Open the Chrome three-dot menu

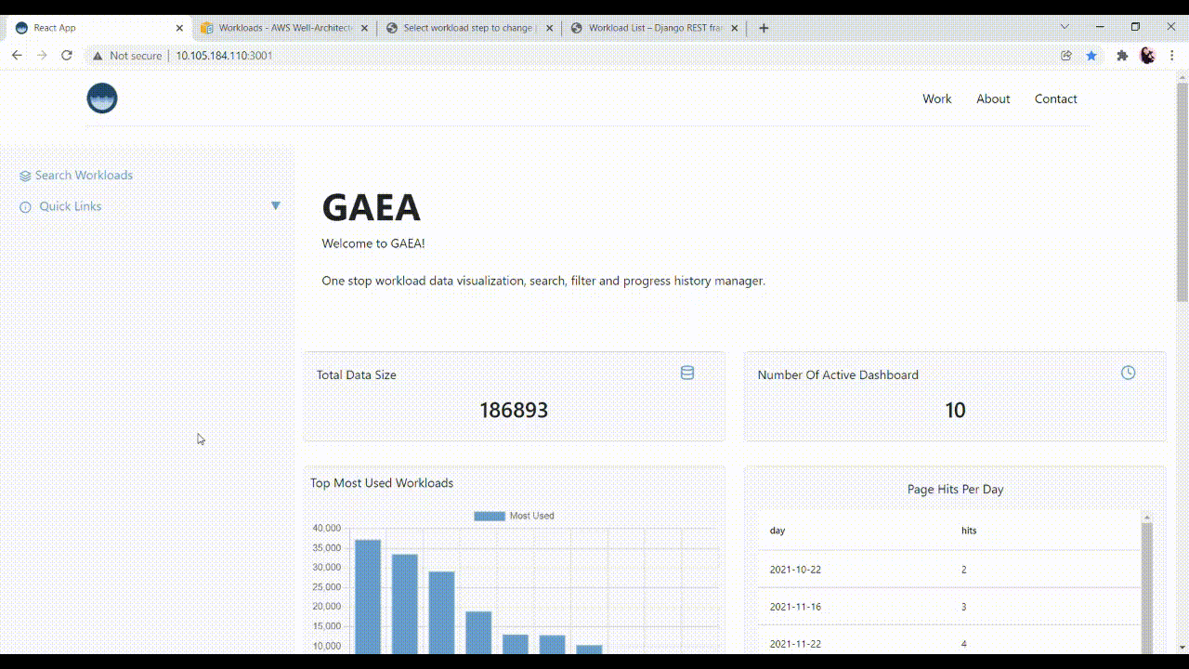pos(1171,56)
